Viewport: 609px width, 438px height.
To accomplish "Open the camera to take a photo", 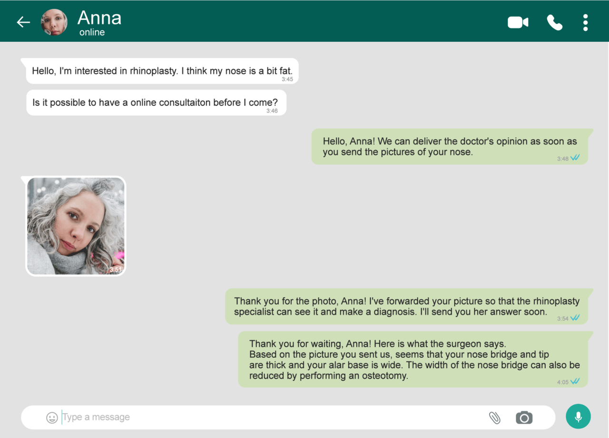I will click(x=524, y=418).
